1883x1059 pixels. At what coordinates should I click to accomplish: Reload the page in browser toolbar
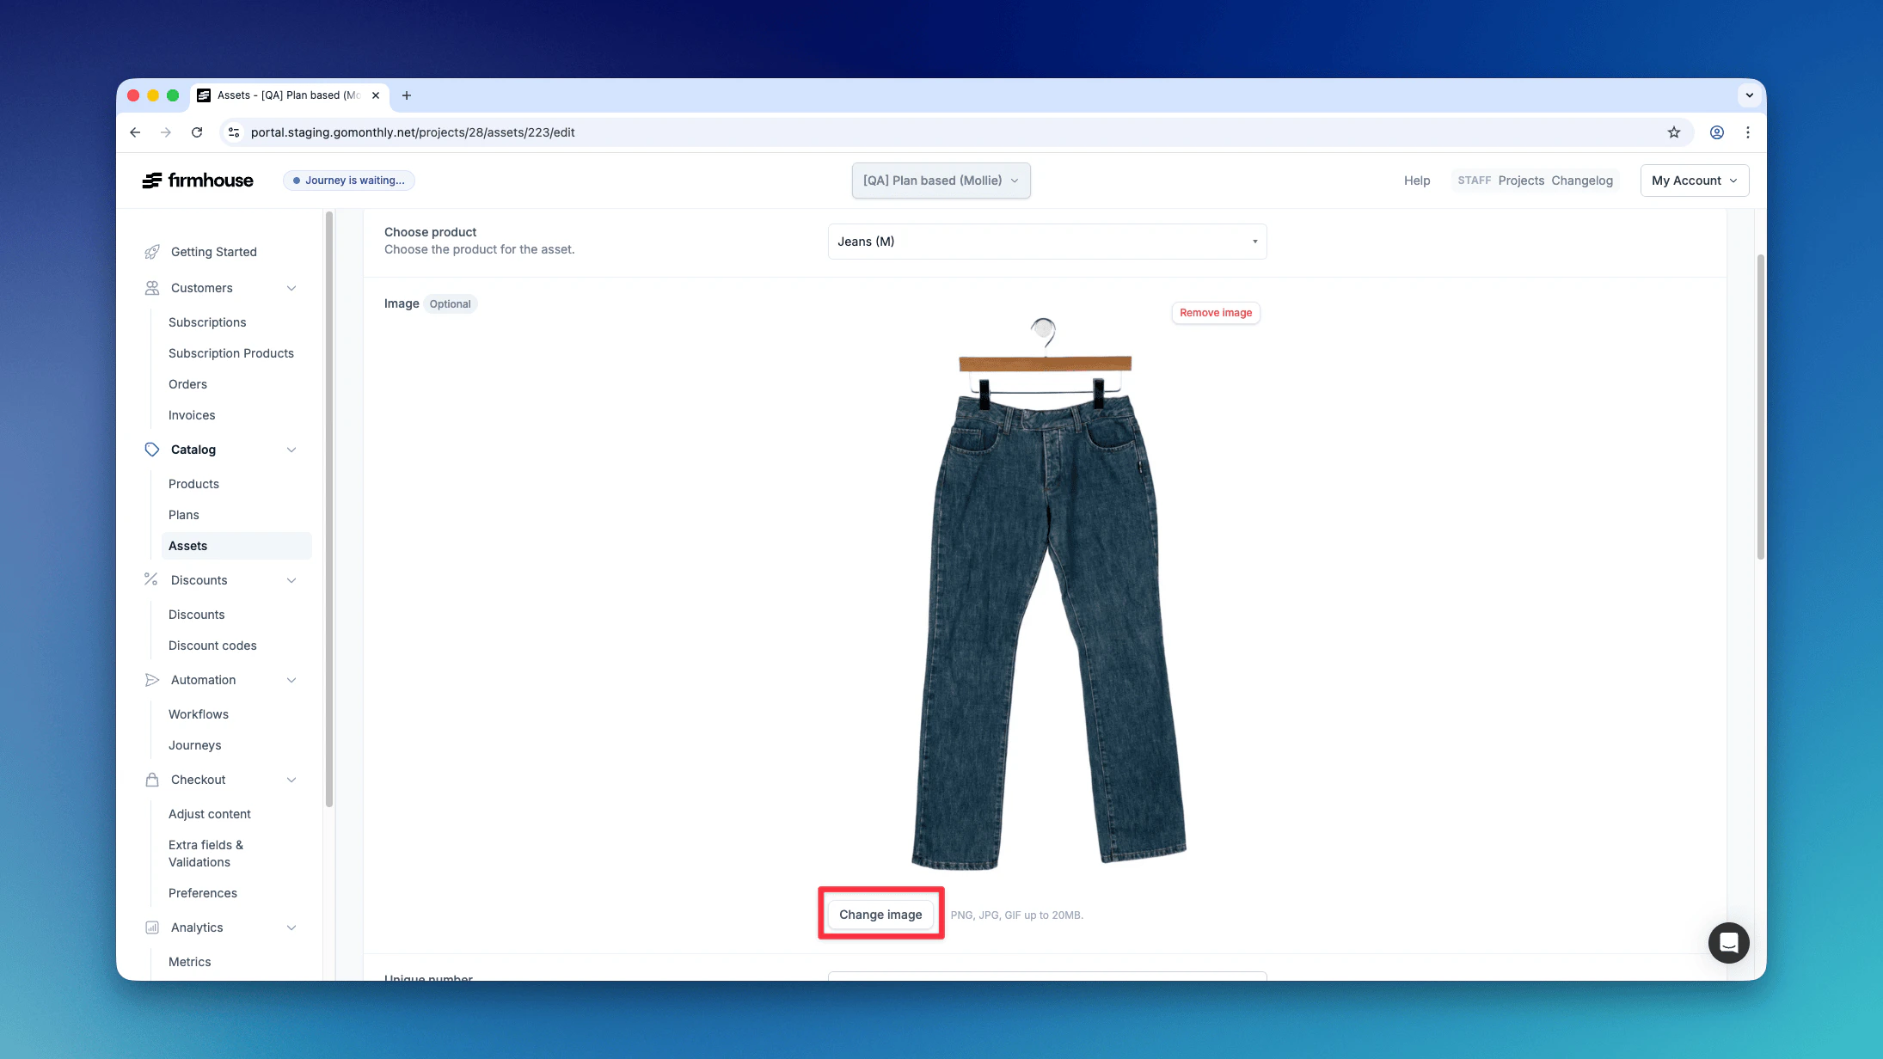click(197, 132)
